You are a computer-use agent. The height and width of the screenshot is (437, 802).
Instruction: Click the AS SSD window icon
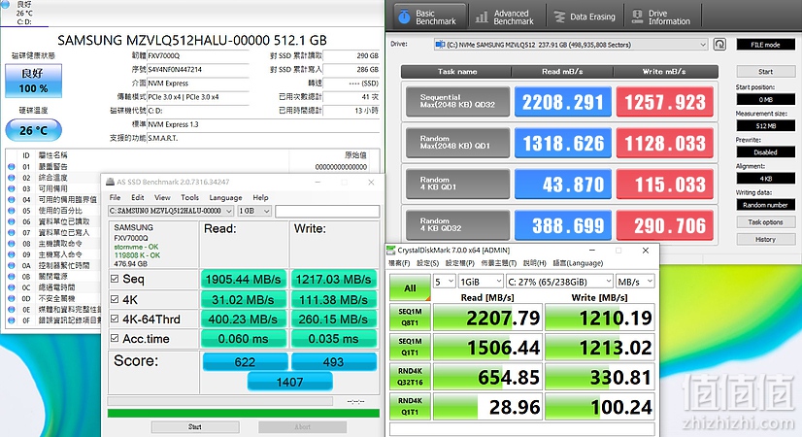click(x=110, y=182)
